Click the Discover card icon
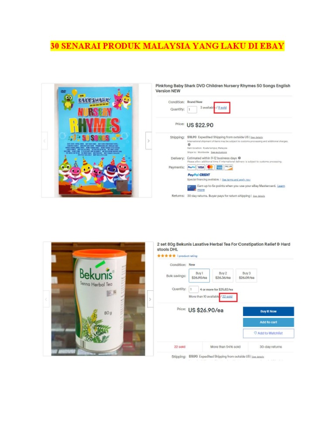This screenshot has width=335, height=447. click(x=229, y=167)
